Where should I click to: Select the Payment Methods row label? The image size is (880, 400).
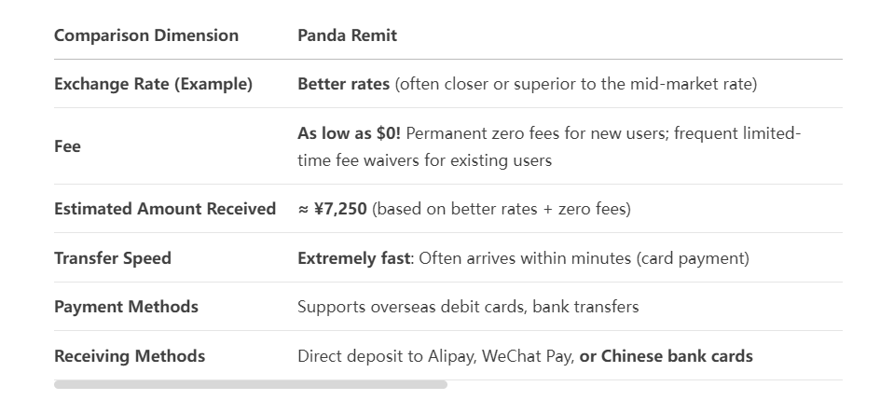click(126, 307)
